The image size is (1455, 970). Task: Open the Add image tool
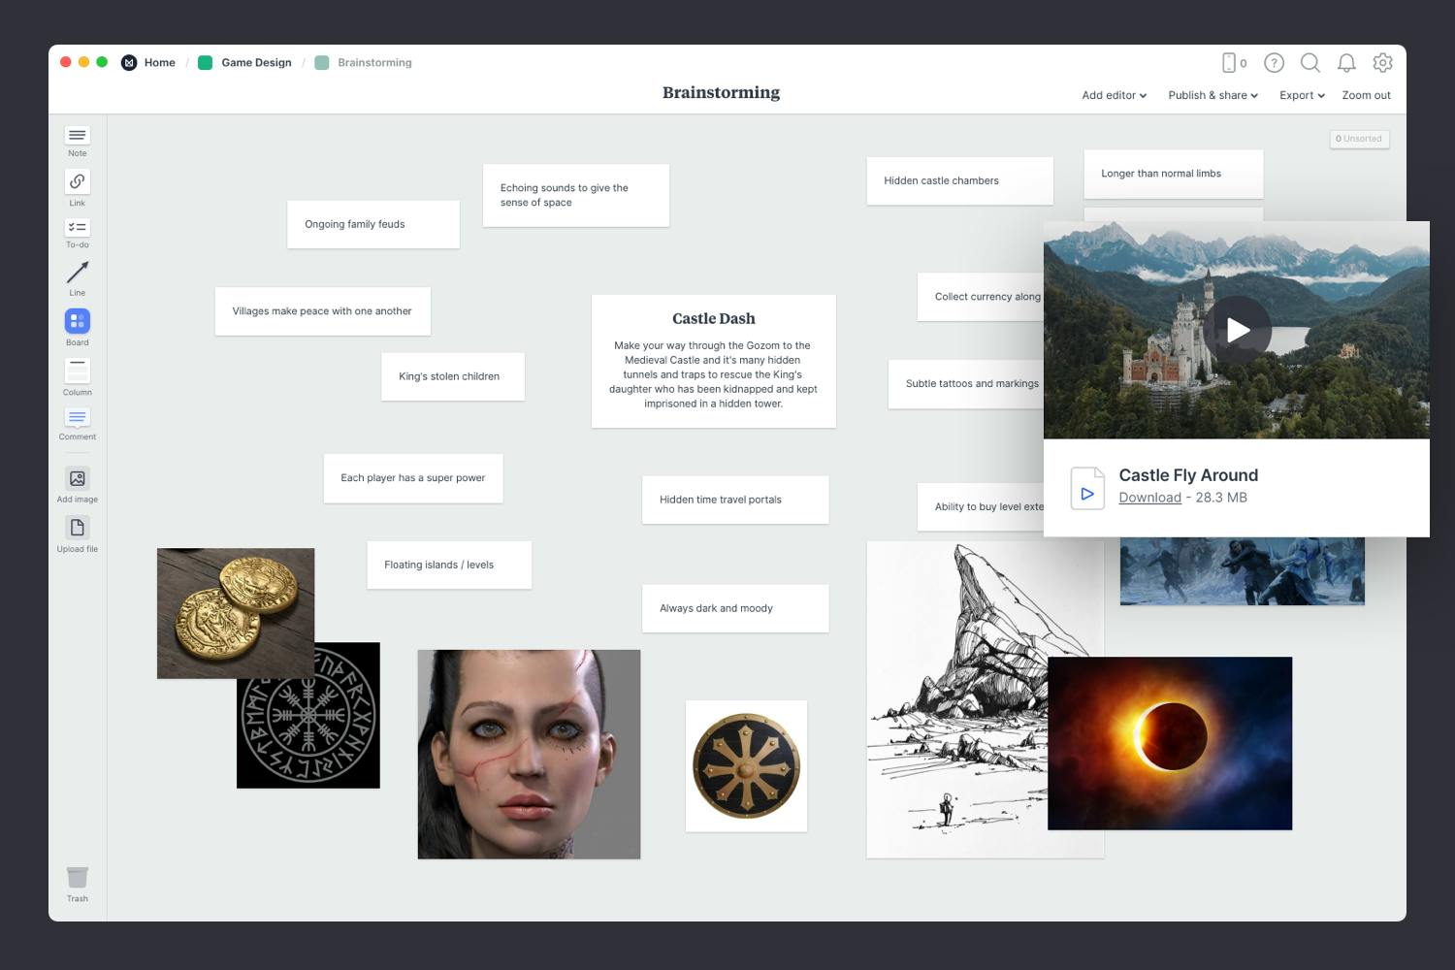tap(77, 479)
